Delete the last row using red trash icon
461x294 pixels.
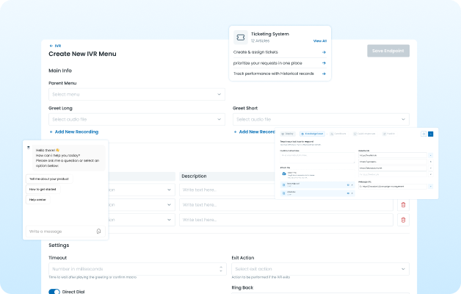403,220
